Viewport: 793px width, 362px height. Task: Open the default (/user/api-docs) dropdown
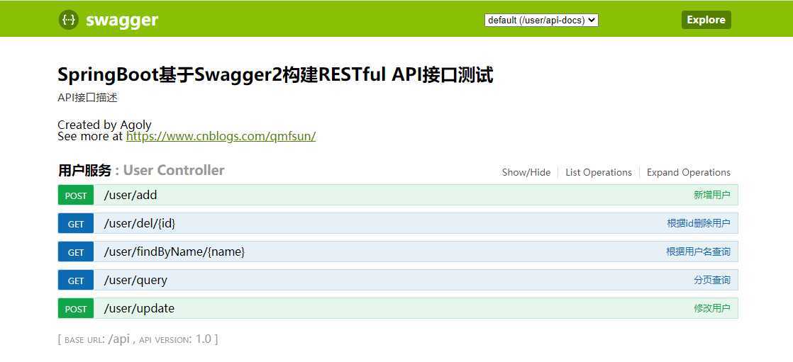[x=541, y=21]
